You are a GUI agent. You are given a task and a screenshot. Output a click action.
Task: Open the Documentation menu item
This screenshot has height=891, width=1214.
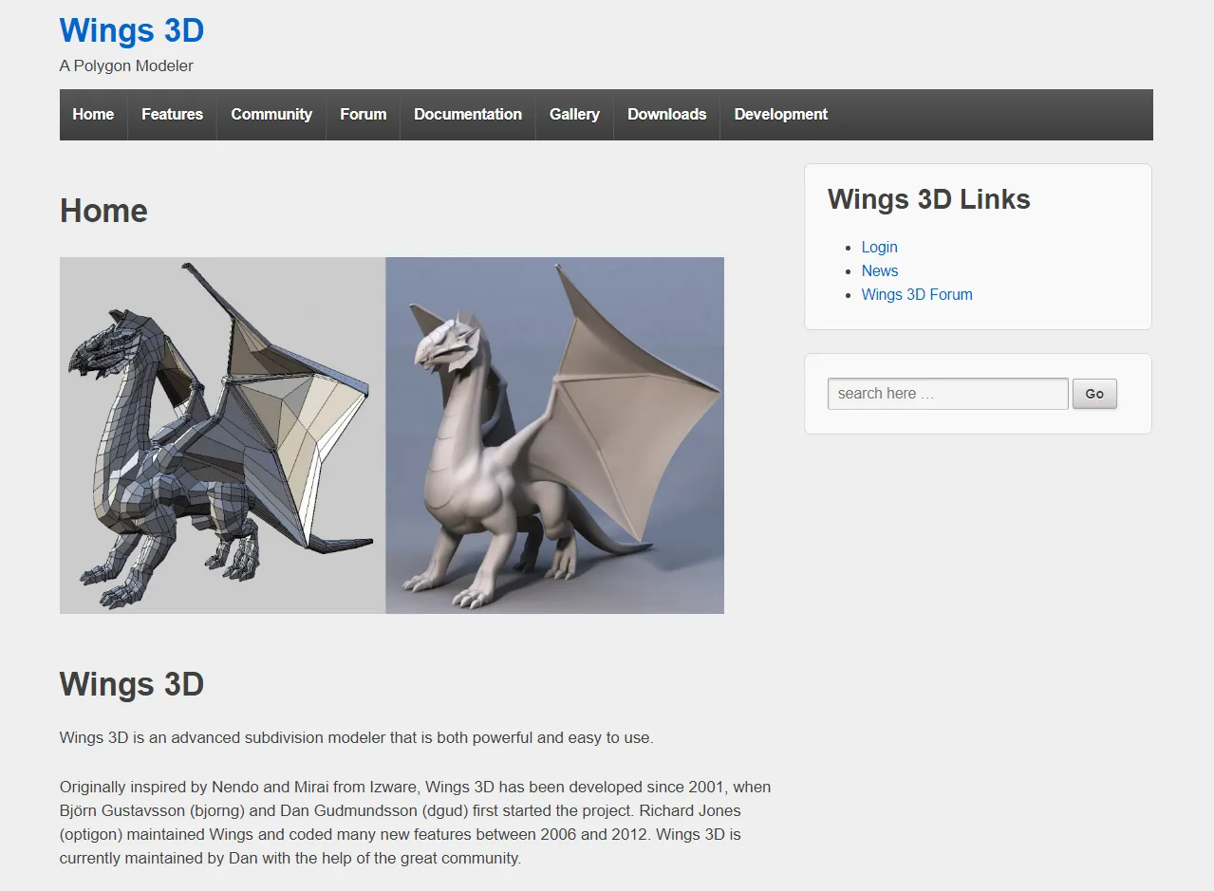coord(467,114)
